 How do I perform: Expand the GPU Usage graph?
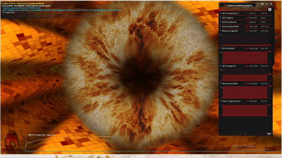point(221,18)
